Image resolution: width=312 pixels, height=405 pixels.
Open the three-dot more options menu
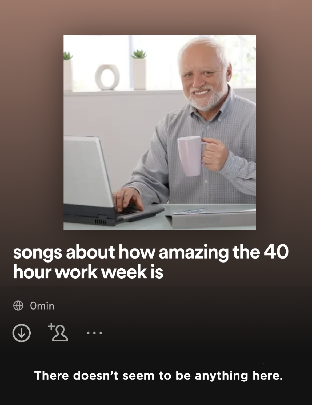coord(94,333)
